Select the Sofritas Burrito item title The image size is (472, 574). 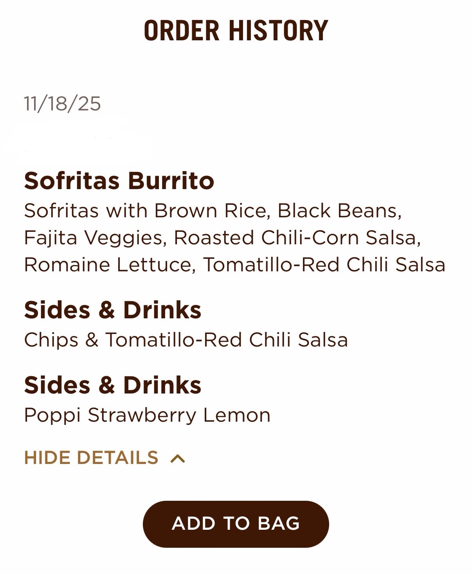tap(119, 181)
